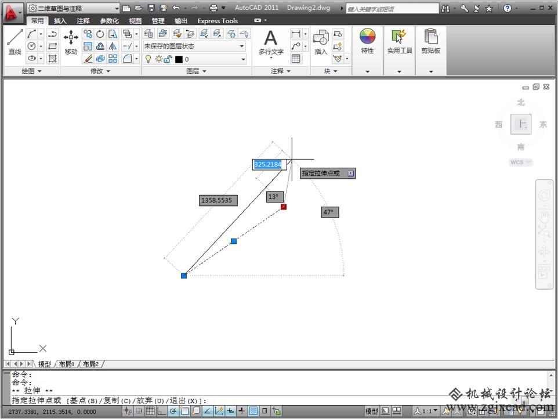Toggle Object Snap in status bar

pos(184,411)
